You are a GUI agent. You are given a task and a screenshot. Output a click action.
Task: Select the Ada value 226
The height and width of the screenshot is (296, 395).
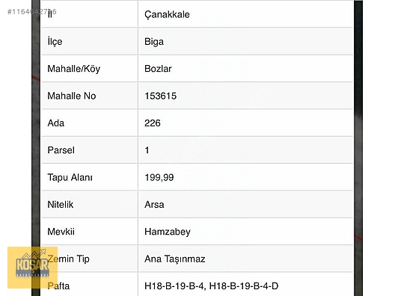tap(153, 123)
